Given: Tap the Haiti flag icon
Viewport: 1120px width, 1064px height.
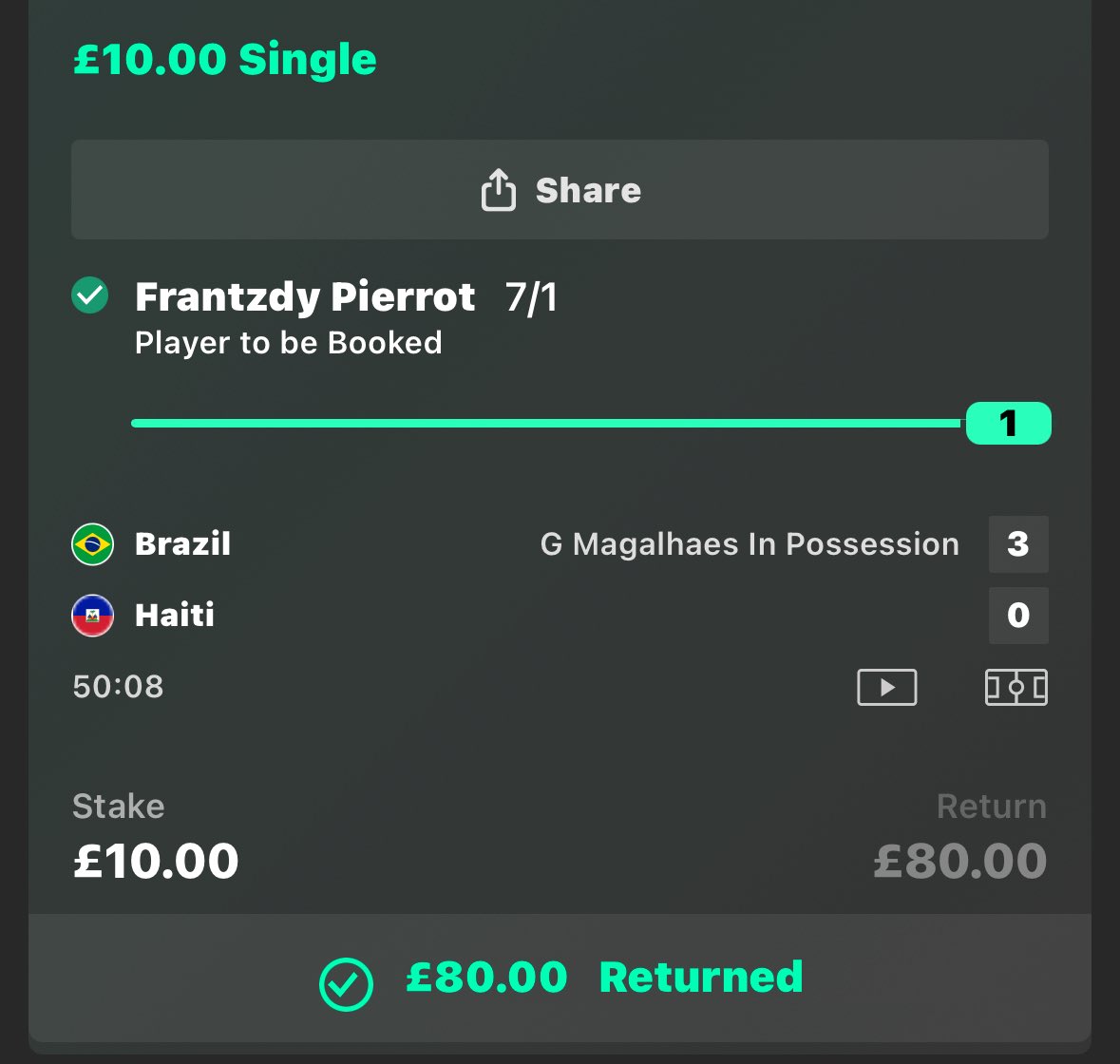Looking at the screenshot, I should [x=93, y=615].
